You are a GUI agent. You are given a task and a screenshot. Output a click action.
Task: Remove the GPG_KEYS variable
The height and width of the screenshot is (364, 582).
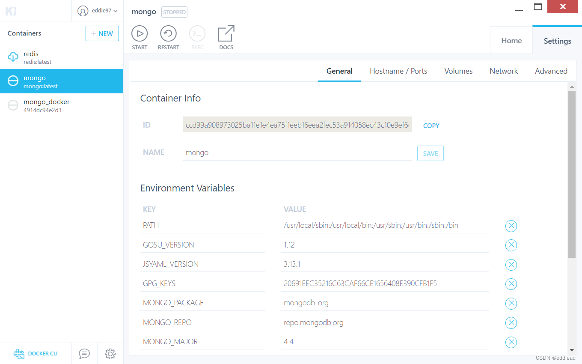[x=511, y=284]
